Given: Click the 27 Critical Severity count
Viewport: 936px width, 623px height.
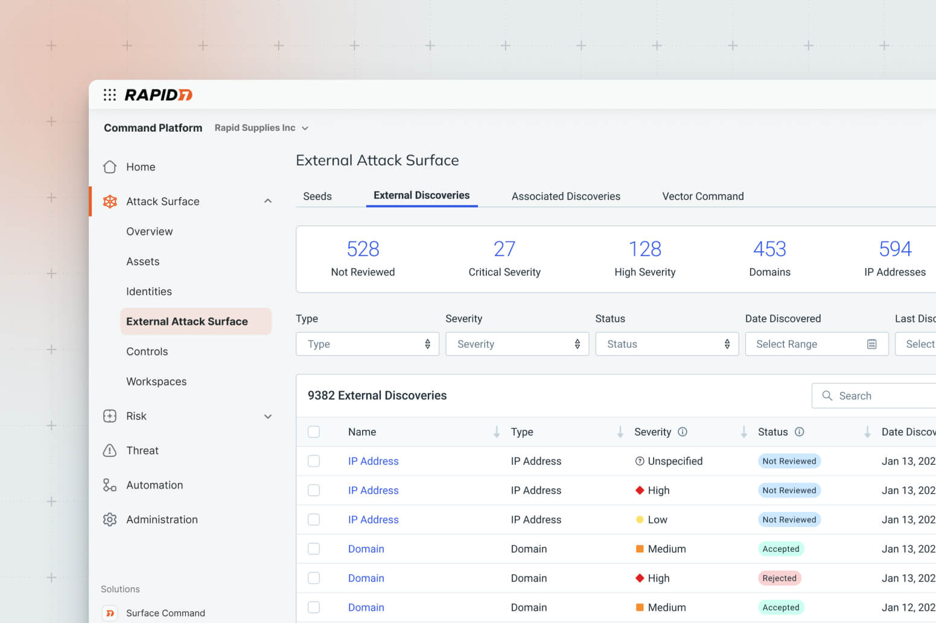Looking at the screenshot, I should 504,249.
